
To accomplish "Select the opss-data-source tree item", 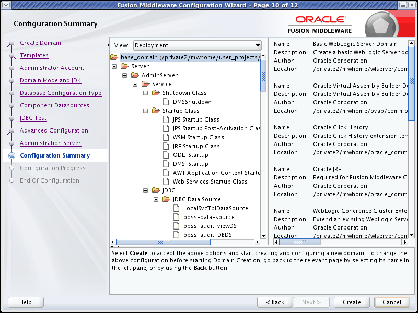I will (208, 217).
